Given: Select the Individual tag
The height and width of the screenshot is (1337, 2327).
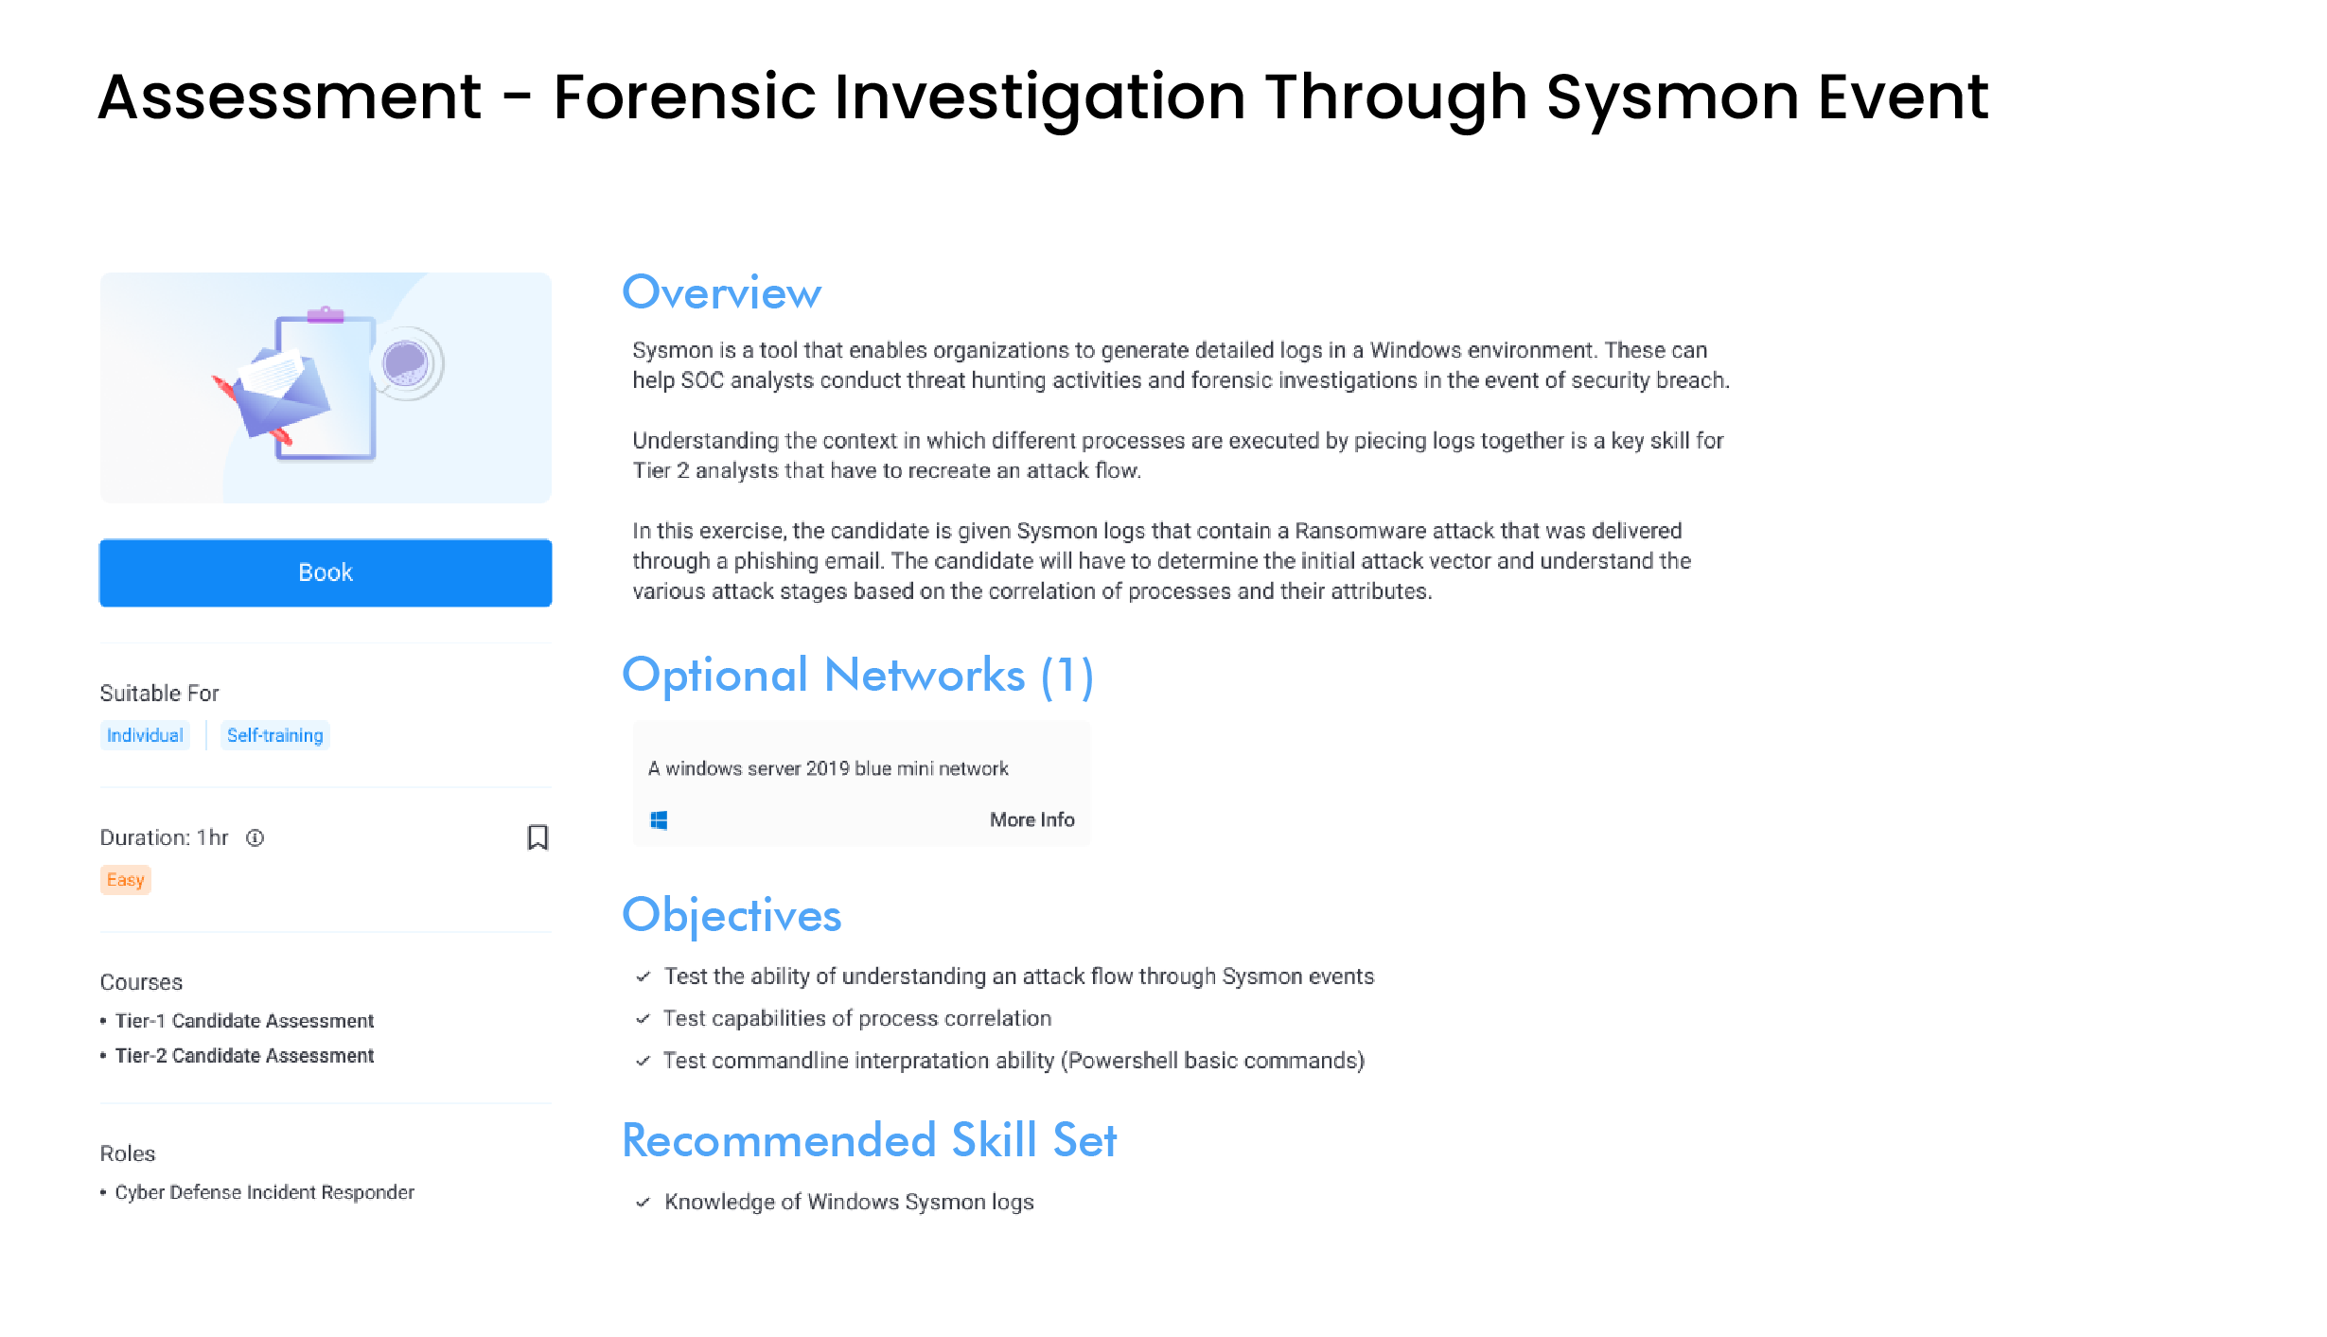Looking at the screenshot, I should [145, 735].
